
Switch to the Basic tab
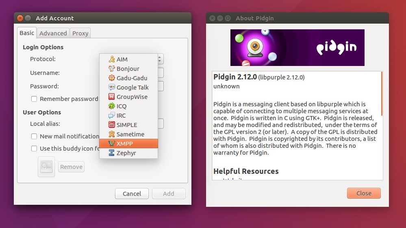(x=27, y=33)
